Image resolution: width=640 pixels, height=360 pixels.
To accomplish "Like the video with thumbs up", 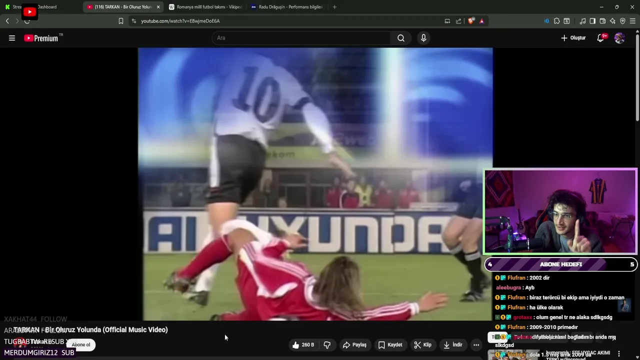I will coord(303,345).
